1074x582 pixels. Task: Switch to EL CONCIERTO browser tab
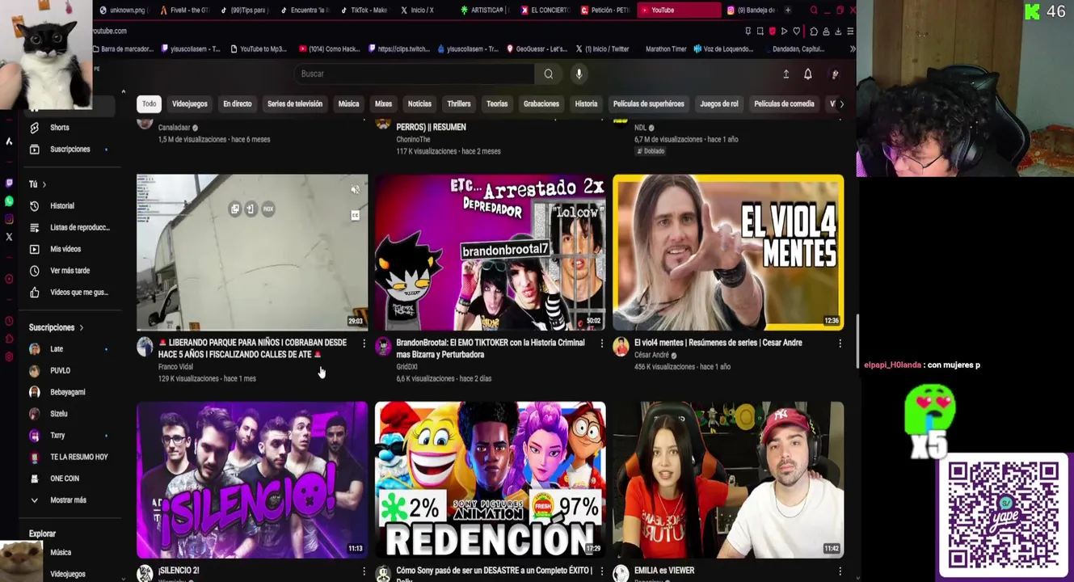(545, 11)
